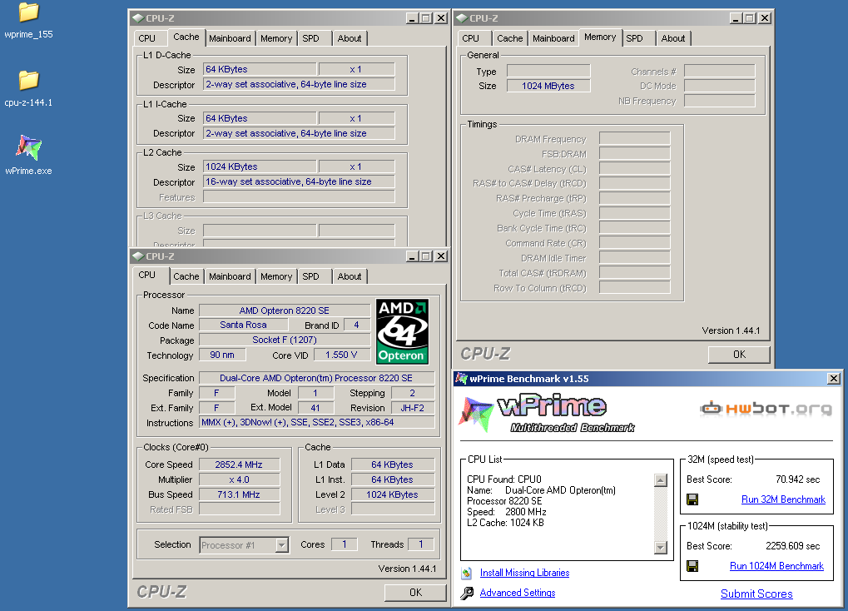Click wPrime Benchmark title bar icon

(461, 378)
